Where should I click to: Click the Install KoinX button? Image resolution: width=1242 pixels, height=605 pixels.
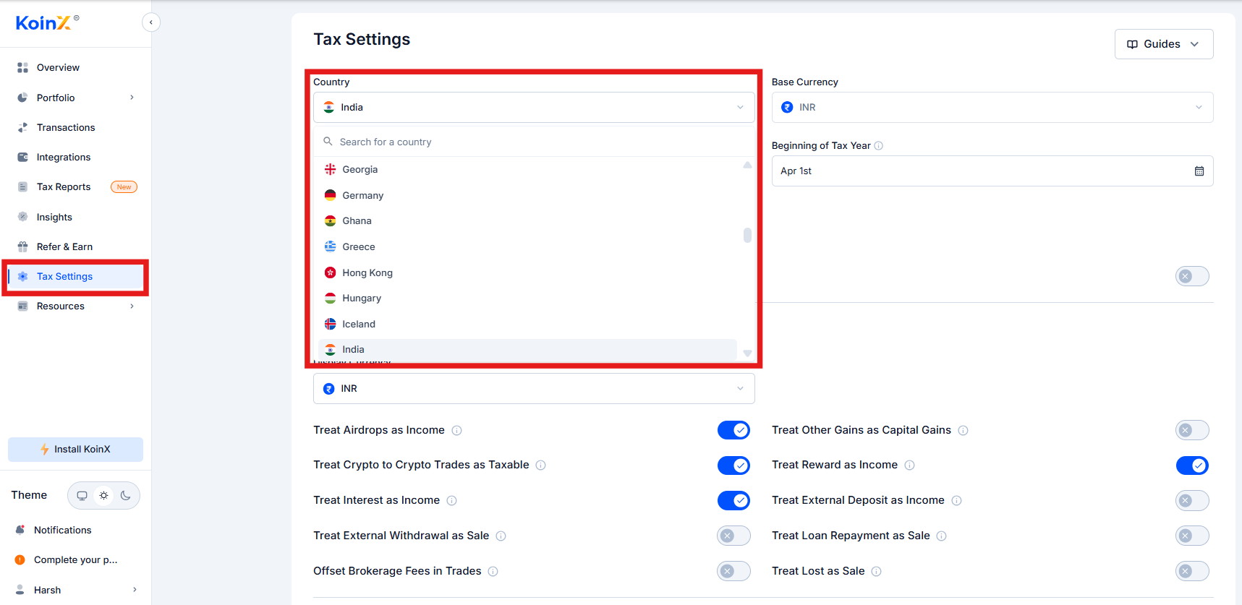75,450
